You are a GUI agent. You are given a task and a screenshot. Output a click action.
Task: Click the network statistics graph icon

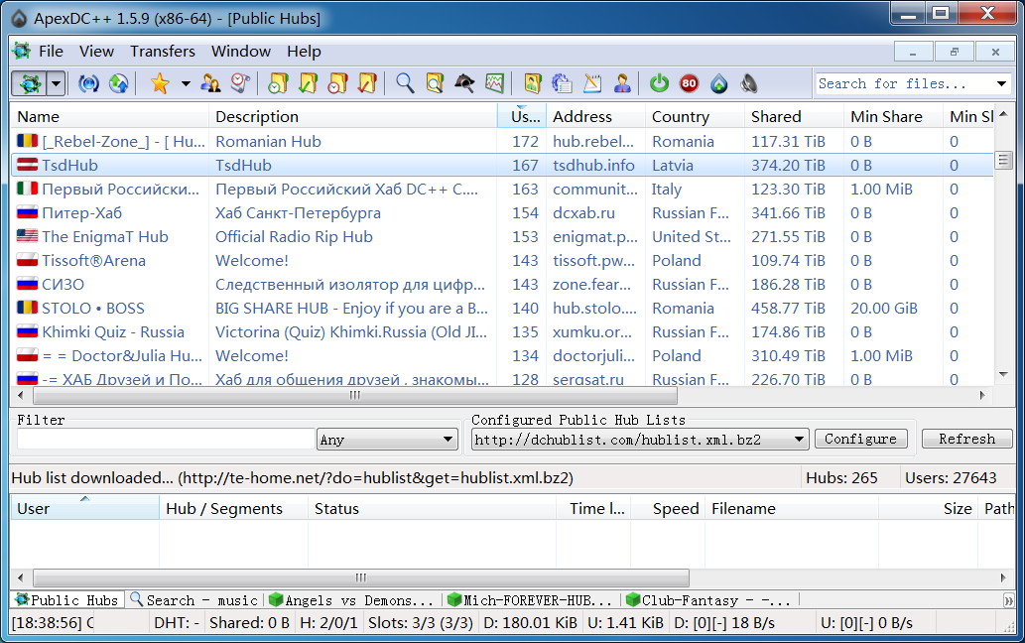coord(494,84)
